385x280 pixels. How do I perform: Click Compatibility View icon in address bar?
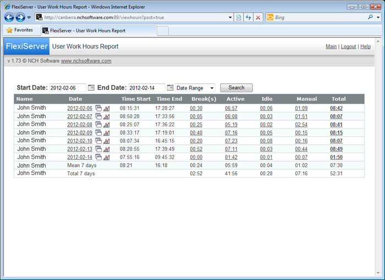[238, 18]
